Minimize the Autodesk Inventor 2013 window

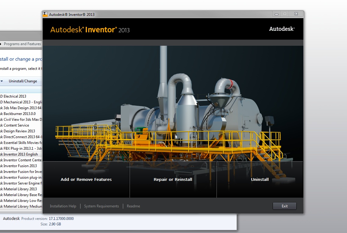[276, 14]
